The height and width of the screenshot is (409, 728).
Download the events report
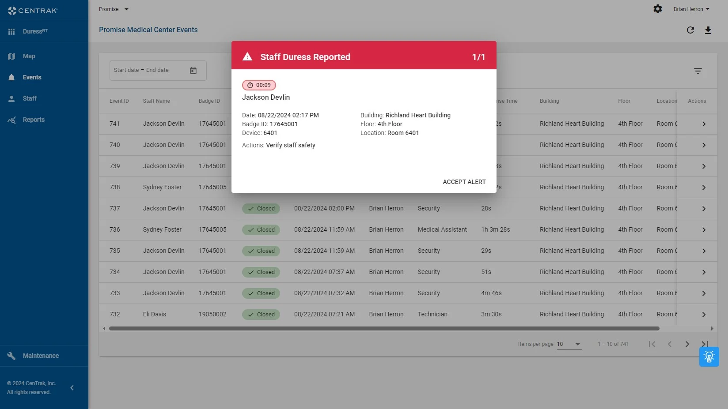(x=708, y=30)
